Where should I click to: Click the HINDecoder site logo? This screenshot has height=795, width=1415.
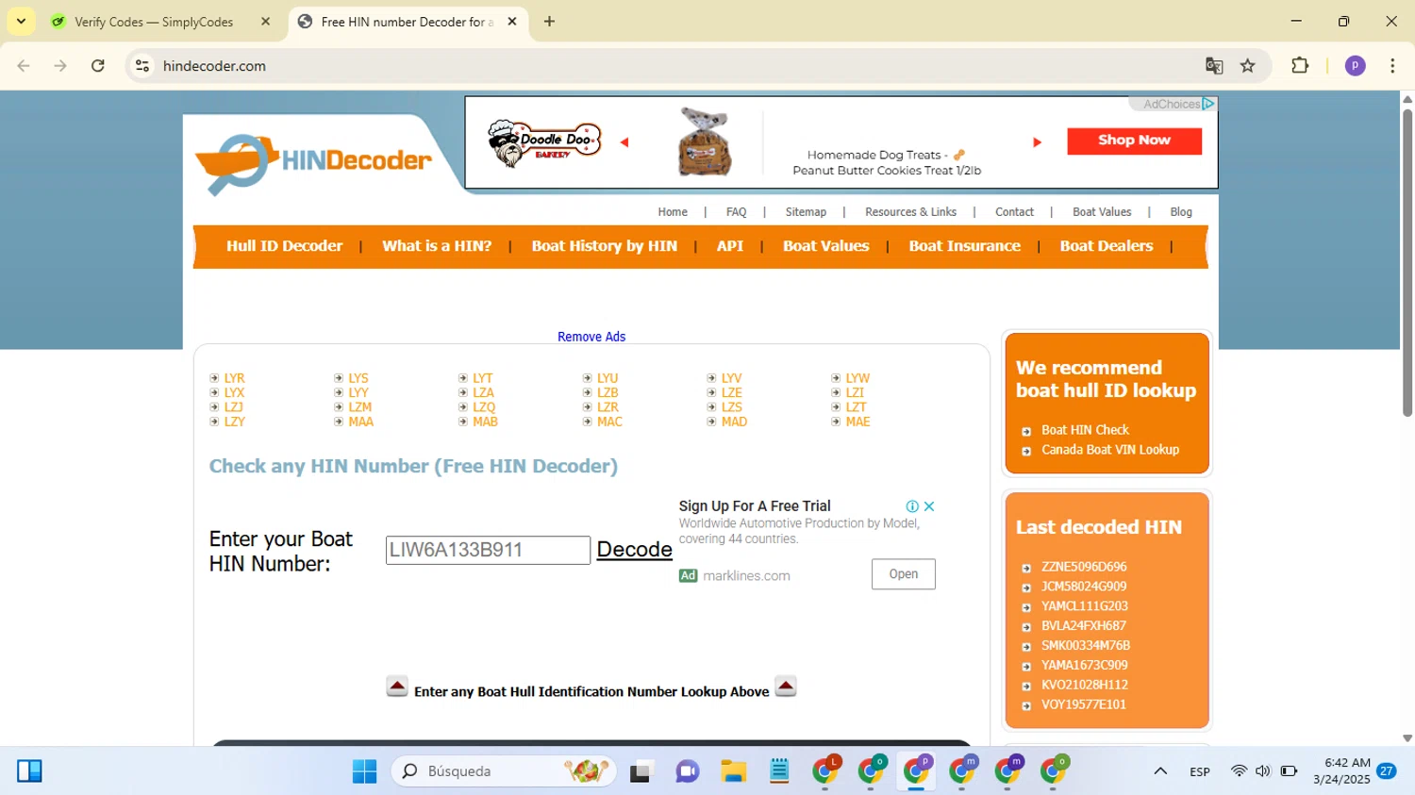pyautogui.click(x=313, y=162)
